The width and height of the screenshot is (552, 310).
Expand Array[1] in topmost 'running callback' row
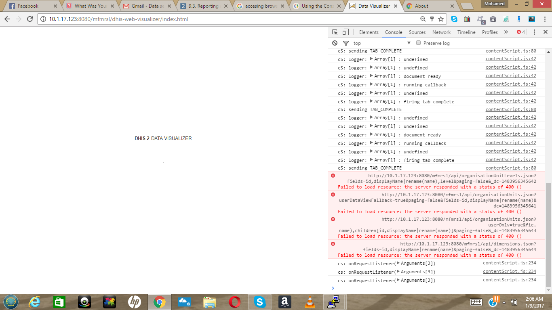coord(372,84)
